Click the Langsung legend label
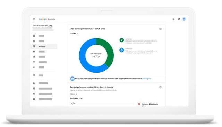Viewport: 222px width, 127px height. coord(128,39)
